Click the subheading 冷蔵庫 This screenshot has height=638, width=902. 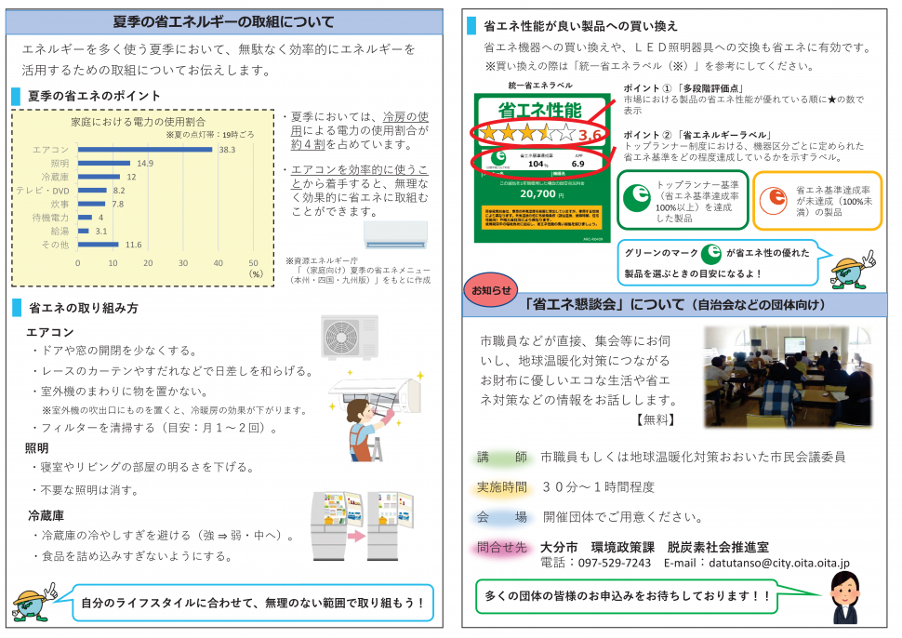pyautogui.click(x=46, y=515)
